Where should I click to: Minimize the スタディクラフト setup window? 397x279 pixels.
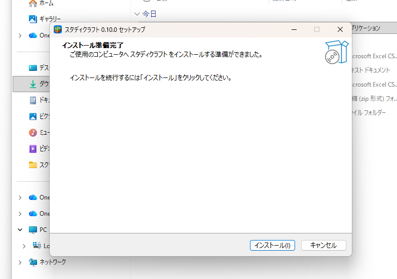tap(294, 29)
